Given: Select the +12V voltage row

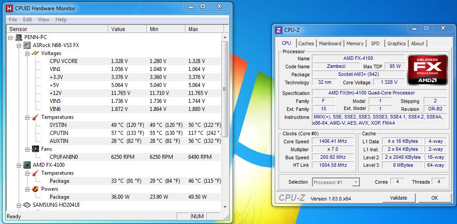Looking at the screenshot, I should click(135, 93).
